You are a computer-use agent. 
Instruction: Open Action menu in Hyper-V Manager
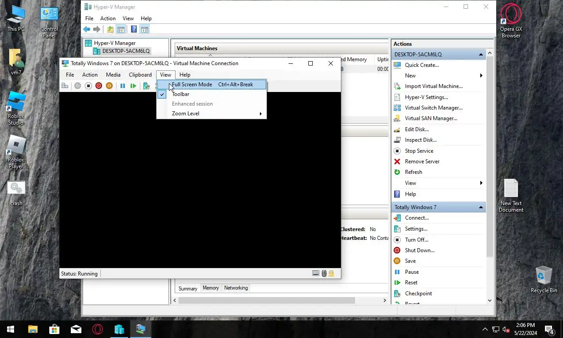pyautogui.click(x=108, y=18)
